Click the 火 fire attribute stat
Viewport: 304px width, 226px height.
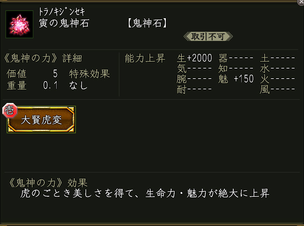coord(277,79)
